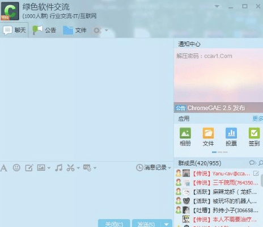Viewport: 263px width, 227px height.
Task: Click the scissors screenshot tool
Action: click(x=70, y=167)
